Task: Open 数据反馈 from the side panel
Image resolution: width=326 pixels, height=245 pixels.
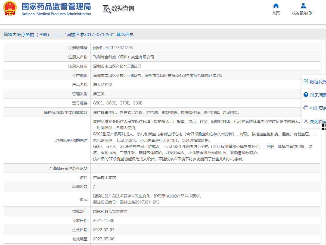Action: (x=318, y=82)
